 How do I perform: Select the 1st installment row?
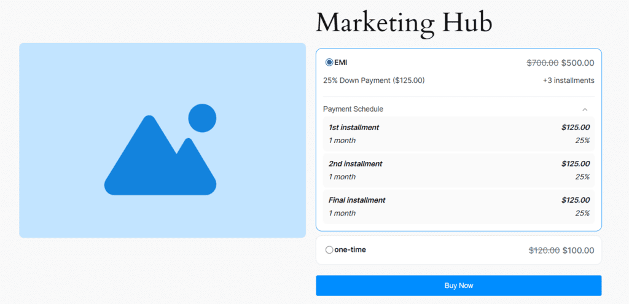(x=458, y=134)
